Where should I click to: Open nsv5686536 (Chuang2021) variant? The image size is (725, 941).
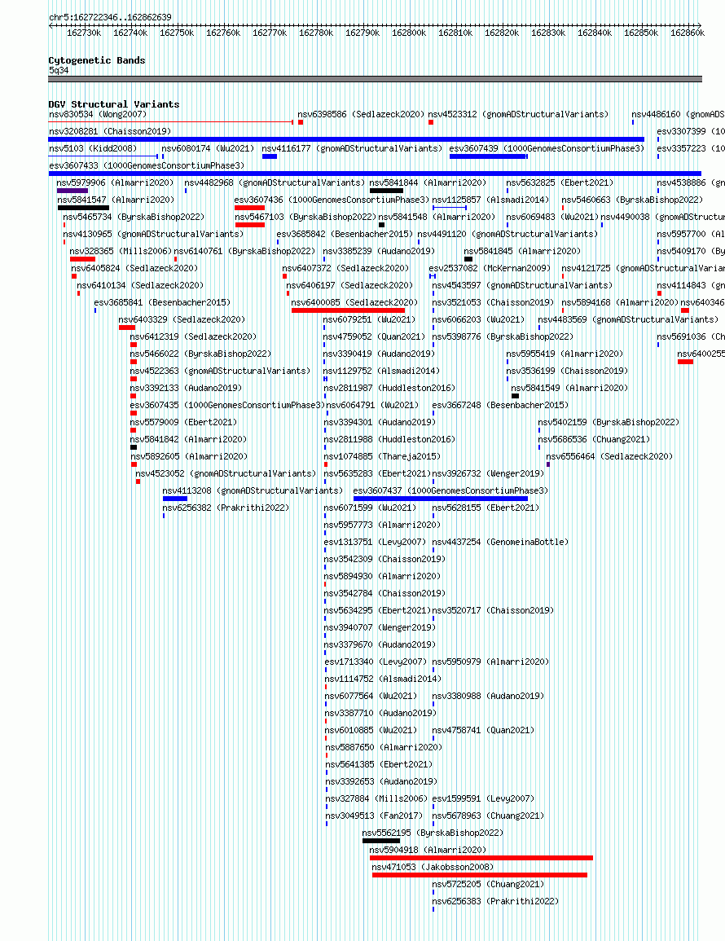594,438
